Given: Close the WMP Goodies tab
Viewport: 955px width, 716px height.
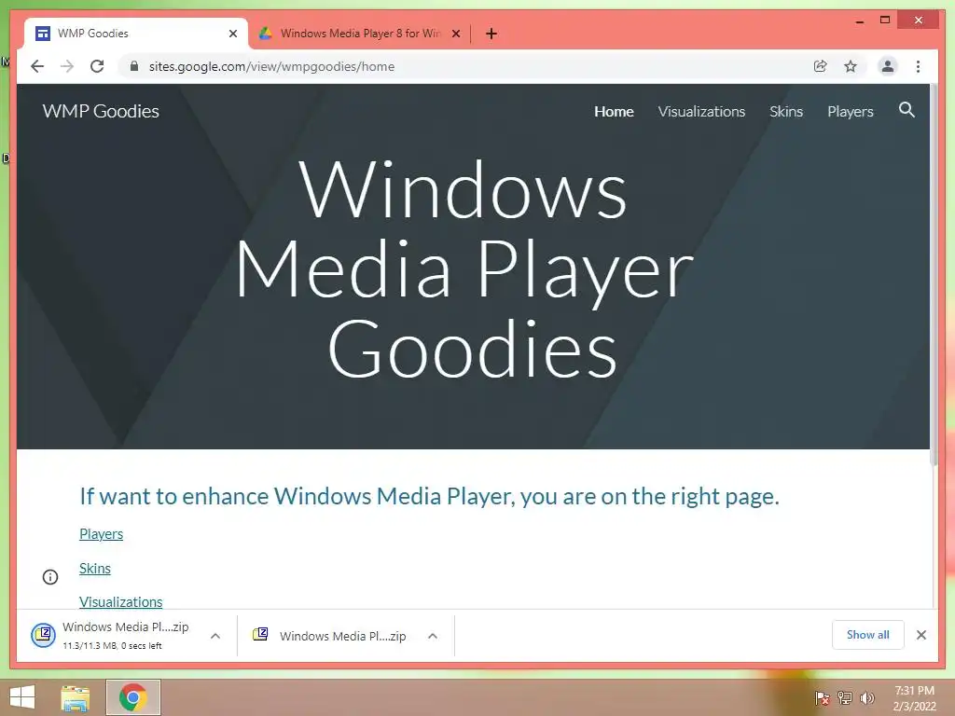Looking at the screenshot, I should point(232,34).
